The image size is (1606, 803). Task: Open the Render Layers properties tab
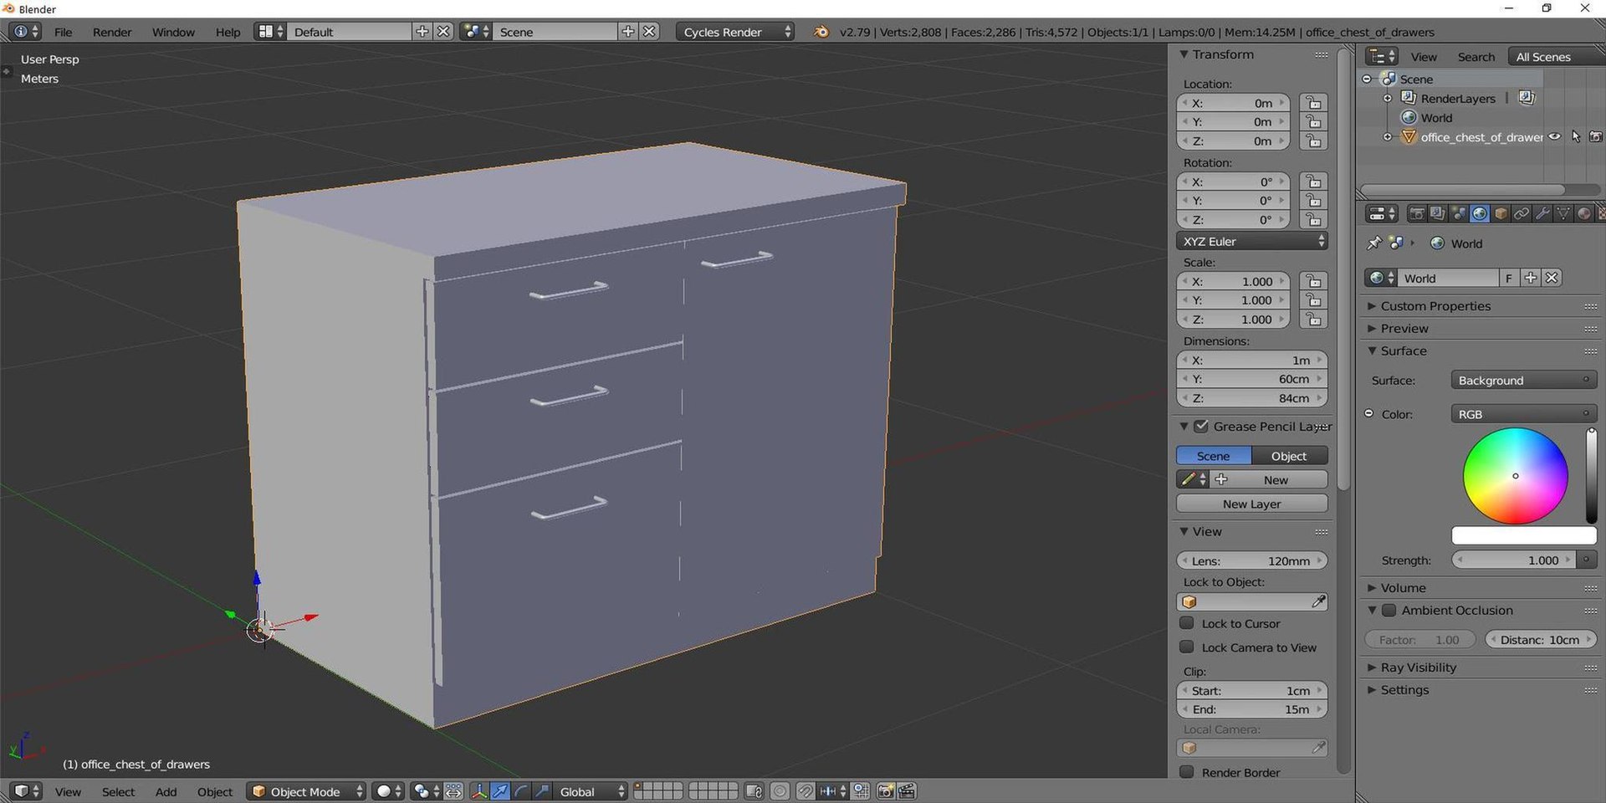1437,214
